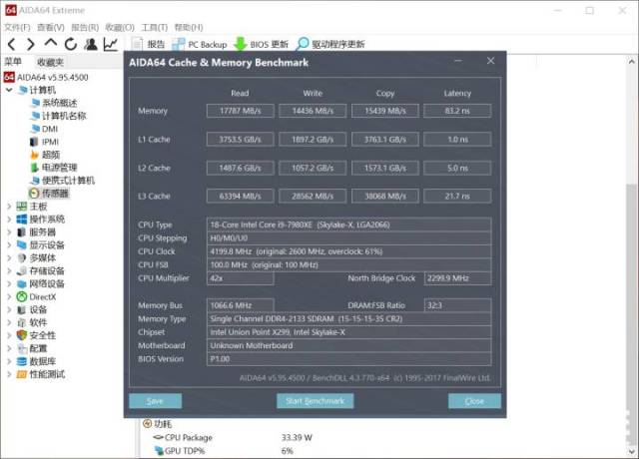Select the 显示设备 tree item
Screen dimensions: 639x459
tap(41, 245)
